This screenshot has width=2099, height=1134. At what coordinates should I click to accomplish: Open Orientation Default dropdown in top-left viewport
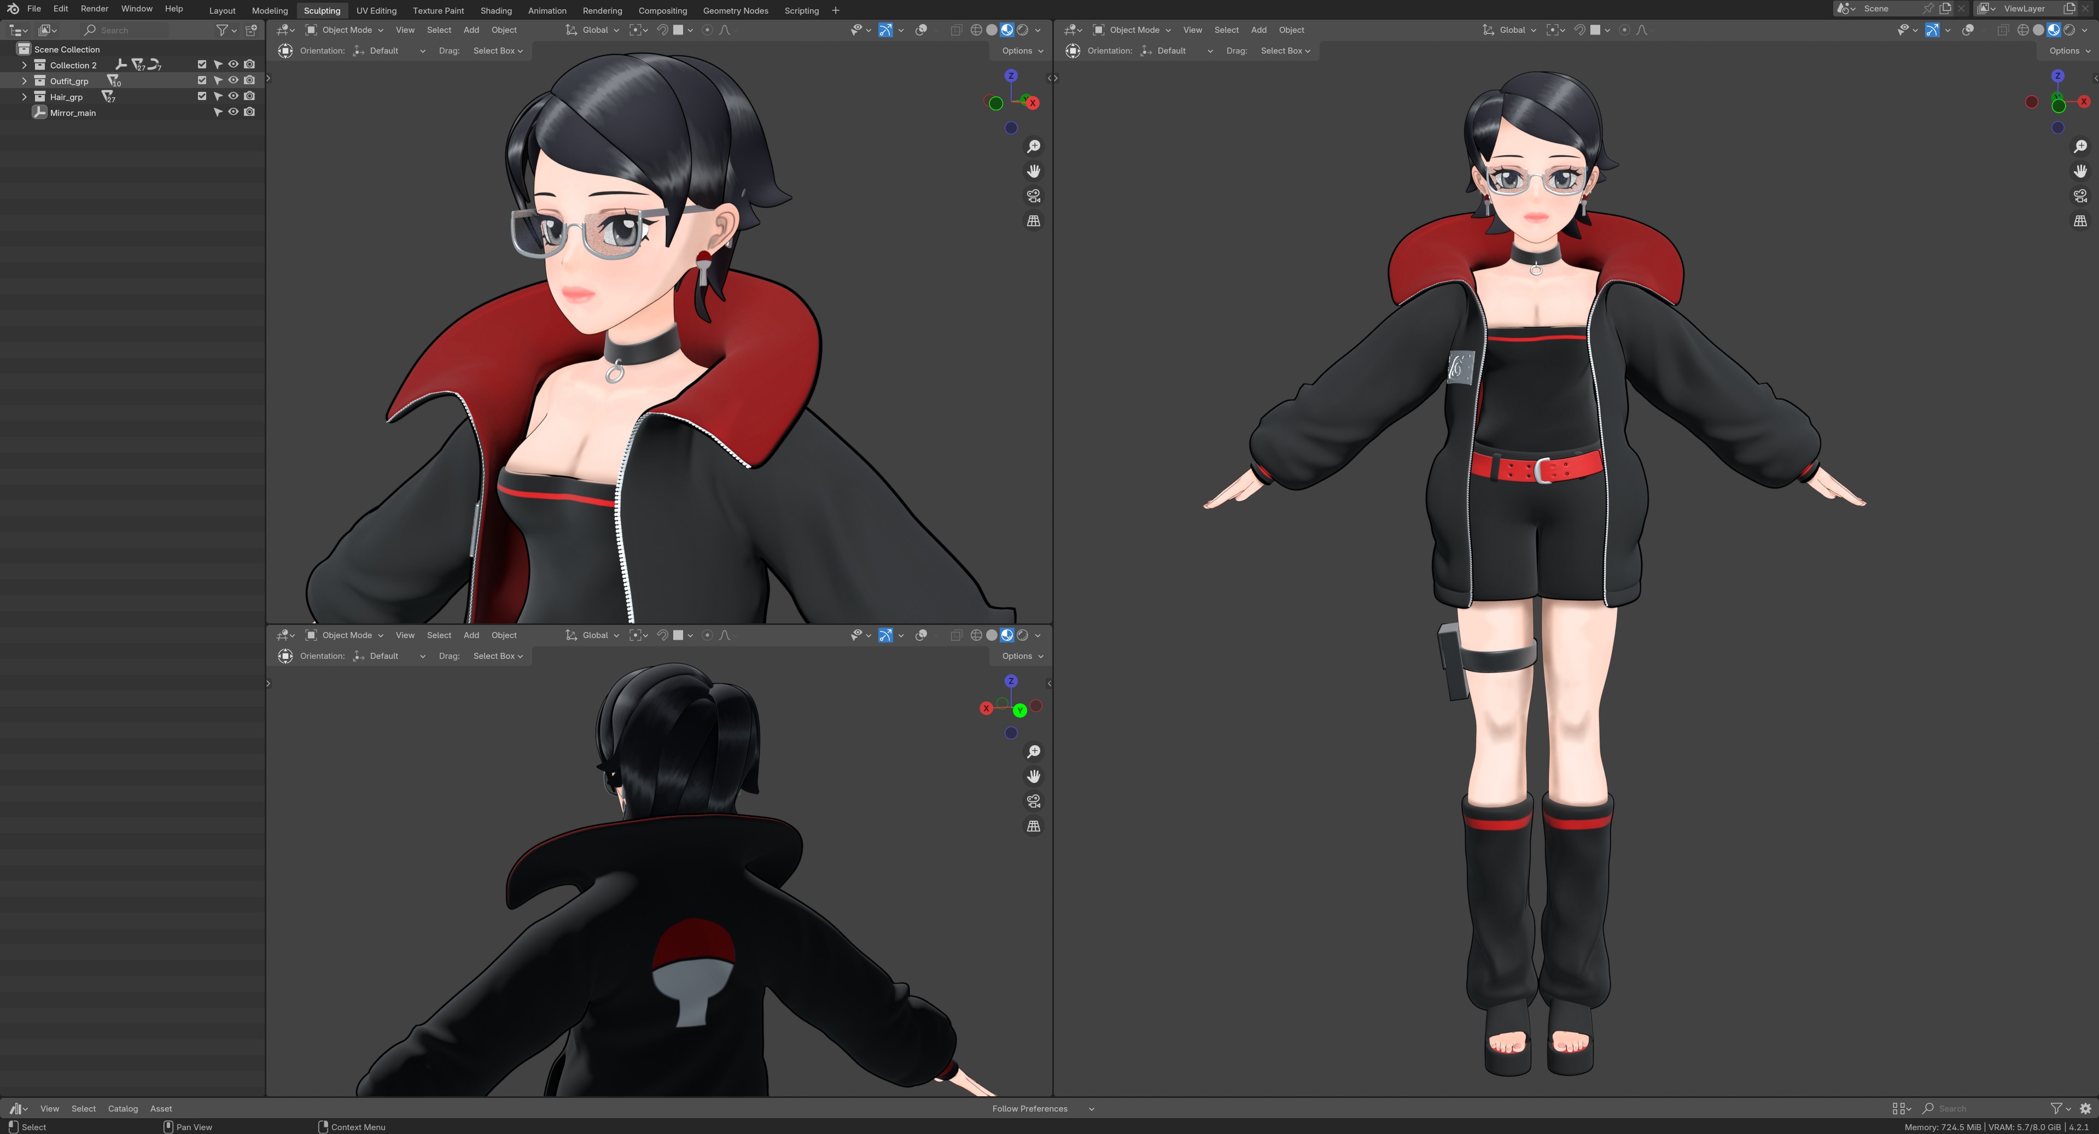pyautogui.click(x=389, y=50)
